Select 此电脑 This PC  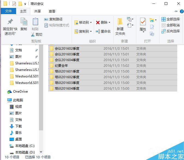(x=15, y=100)
